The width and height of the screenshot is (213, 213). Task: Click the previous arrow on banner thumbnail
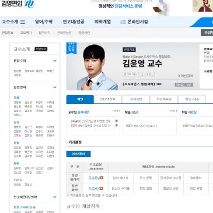point(195,4)
